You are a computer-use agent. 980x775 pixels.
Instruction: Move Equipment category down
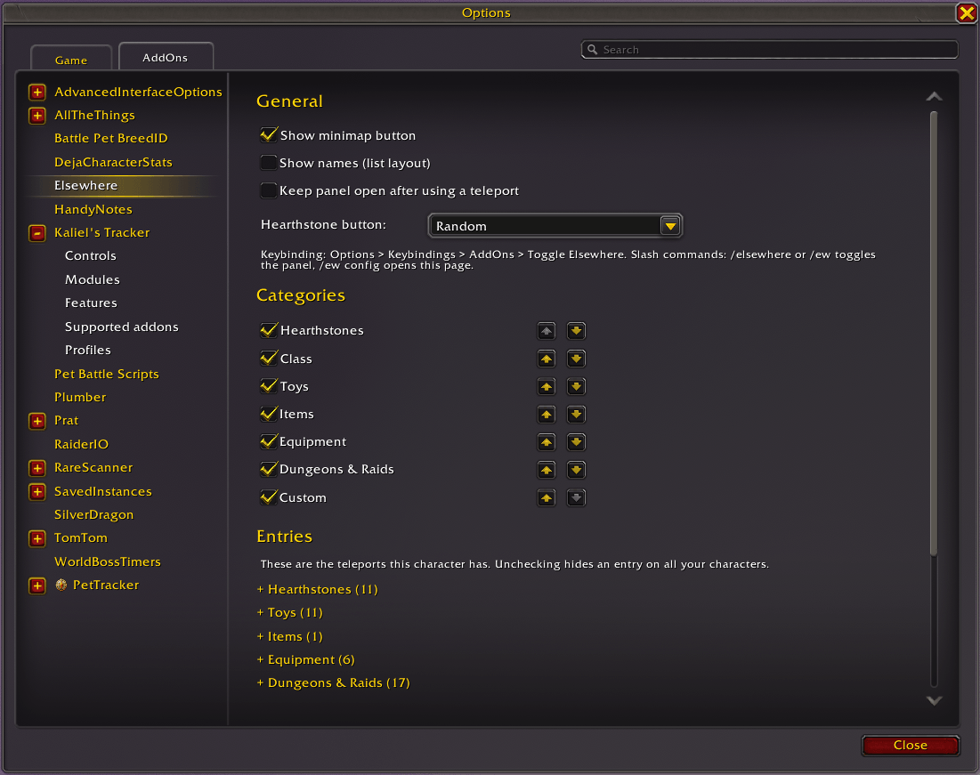(576, 442)
